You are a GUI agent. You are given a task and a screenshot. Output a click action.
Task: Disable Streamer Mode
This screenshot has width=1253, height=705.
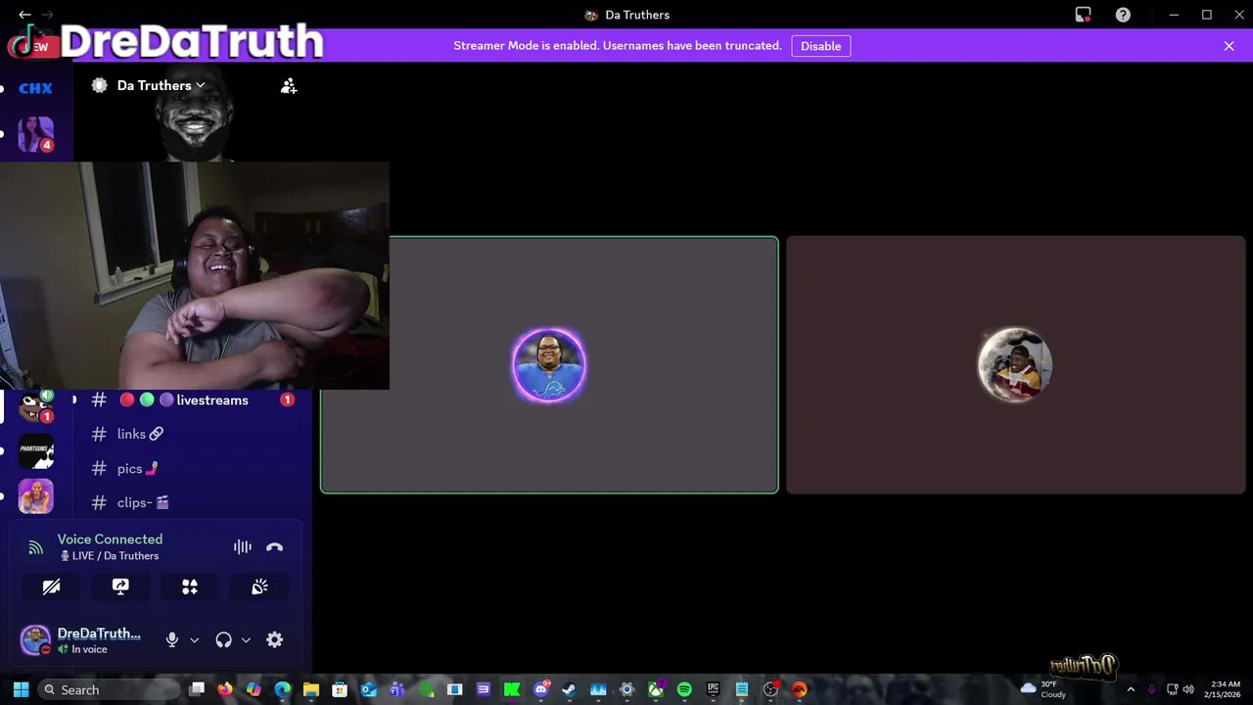820,46
